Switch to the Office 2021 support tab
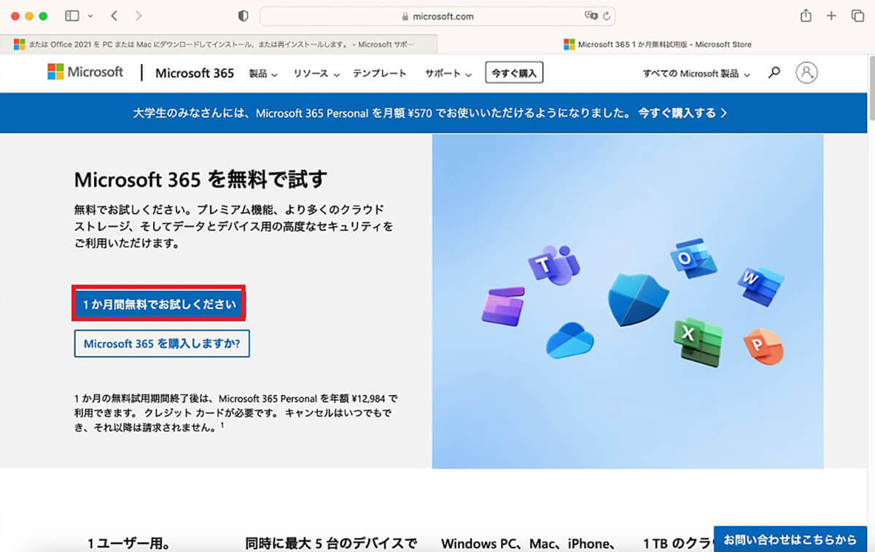875x552 pixels. 219,44
